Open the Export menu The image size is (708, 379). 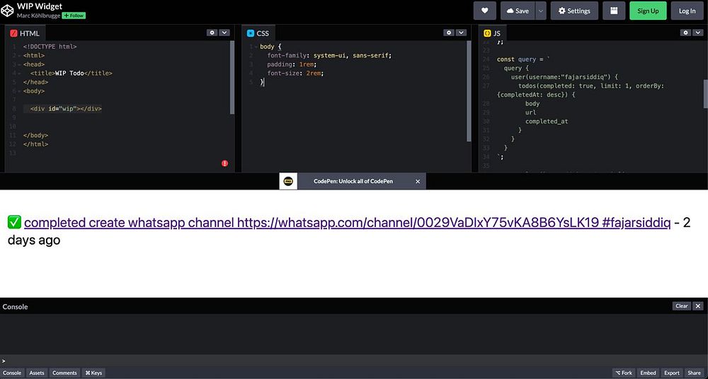pyautogui.click(x=671, y=373)
